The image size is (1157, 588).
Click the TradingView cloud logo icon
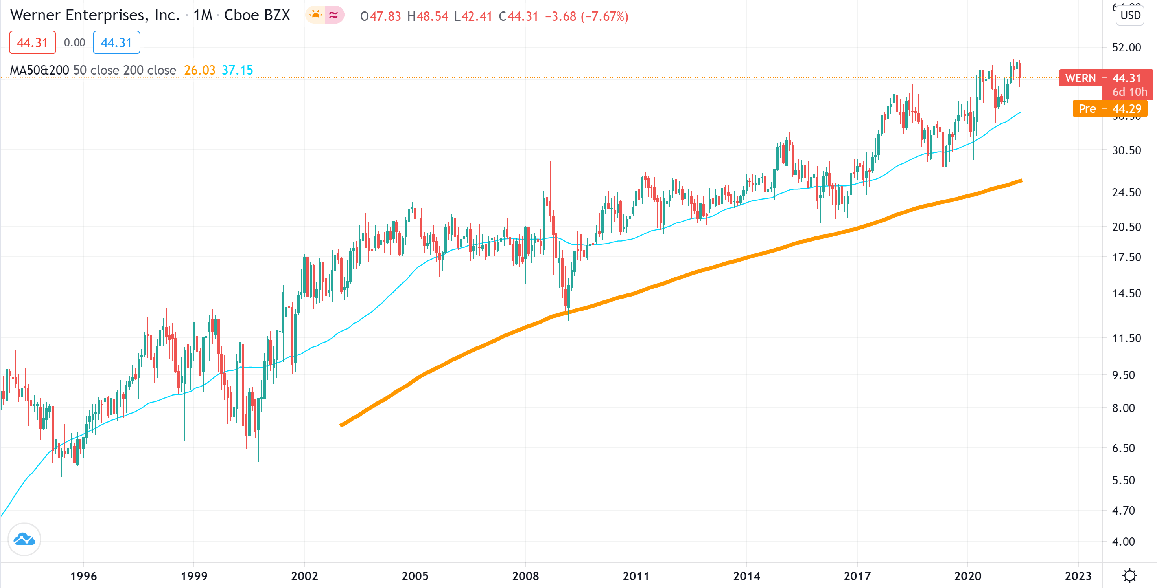click(24, 539)
